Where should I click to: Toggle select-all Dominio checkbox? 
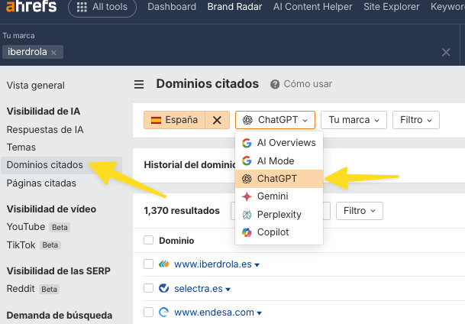pyautogui.click(x=148, y=240)
